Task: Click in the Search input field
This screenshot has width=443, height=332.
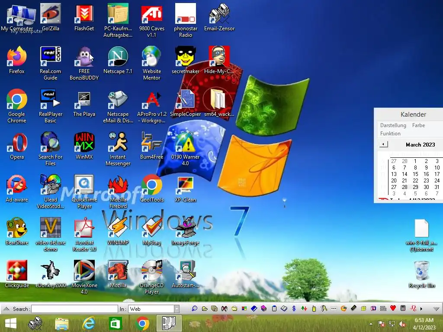Action: point(74,309)
